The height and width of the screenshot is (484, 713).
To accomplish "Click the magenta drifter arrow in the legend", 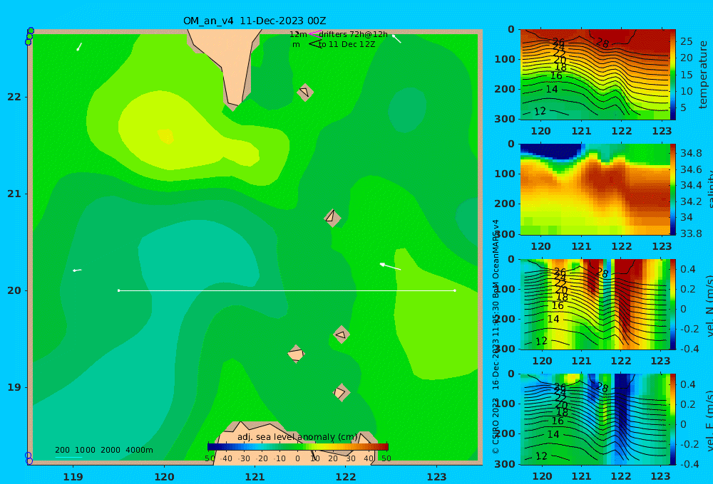I will 315,33.
